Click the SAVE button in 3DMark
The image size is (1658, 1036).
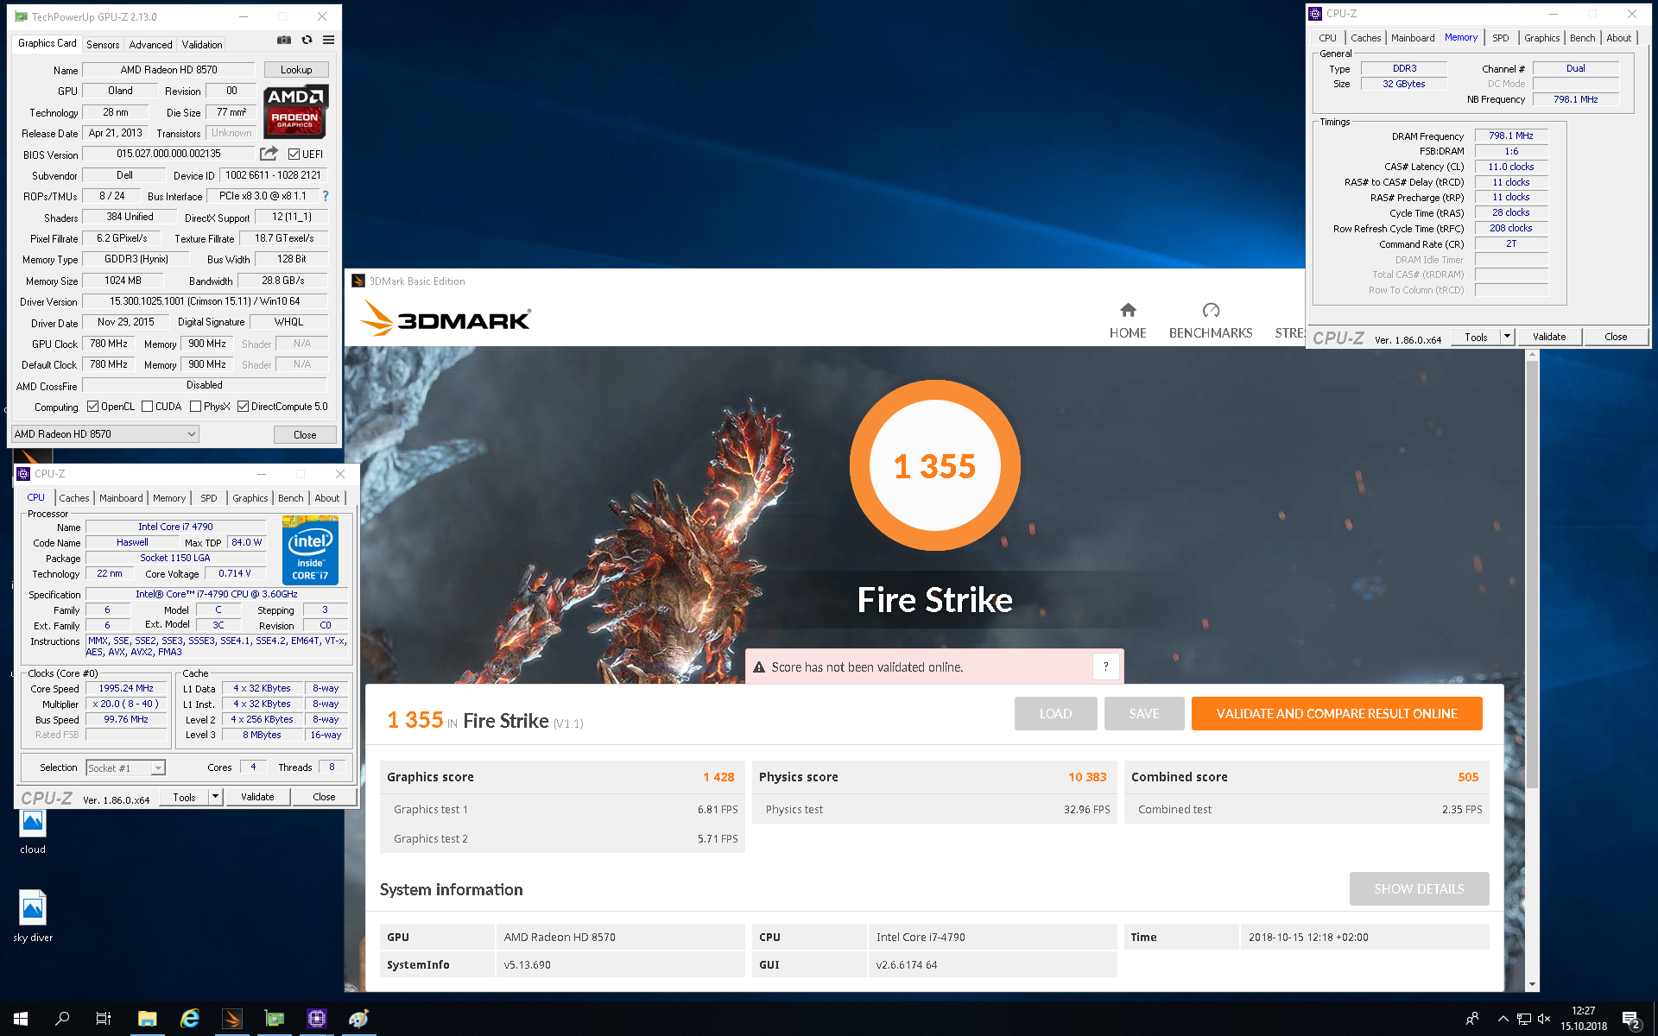1144,714
